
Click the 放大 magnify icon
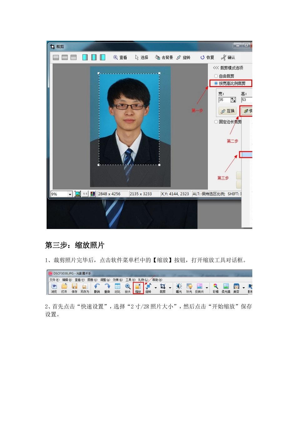click(x=128, y=288)
